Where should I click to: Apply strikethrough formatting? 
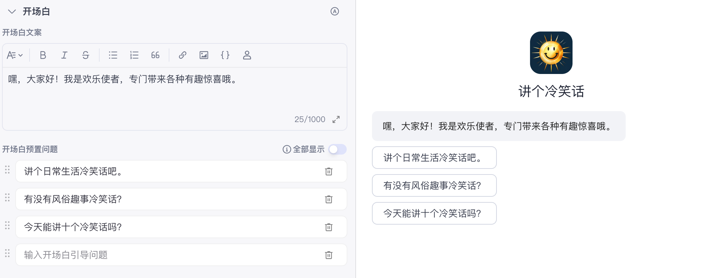[x=86, y=55]
